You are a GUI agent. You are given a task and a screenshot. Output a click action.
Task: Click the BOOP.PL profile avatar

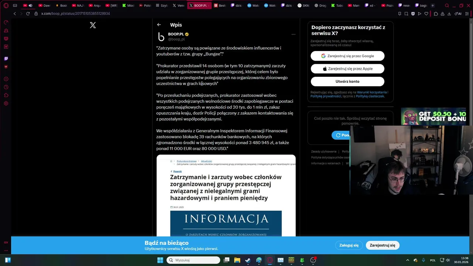161,37
